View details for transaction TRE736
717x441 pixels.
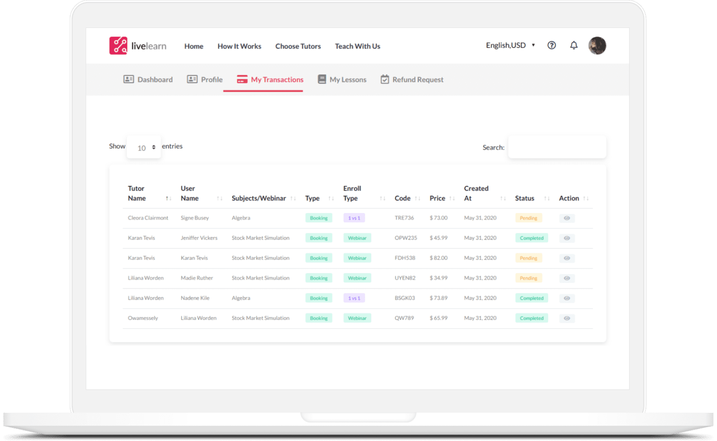[x=567, y=218]
